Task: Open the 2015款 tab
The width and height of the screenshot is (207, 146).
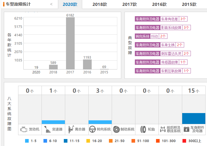Action: point(189,4)
